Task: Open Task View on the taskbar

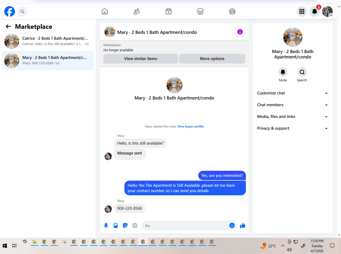Action: (14, 246)
